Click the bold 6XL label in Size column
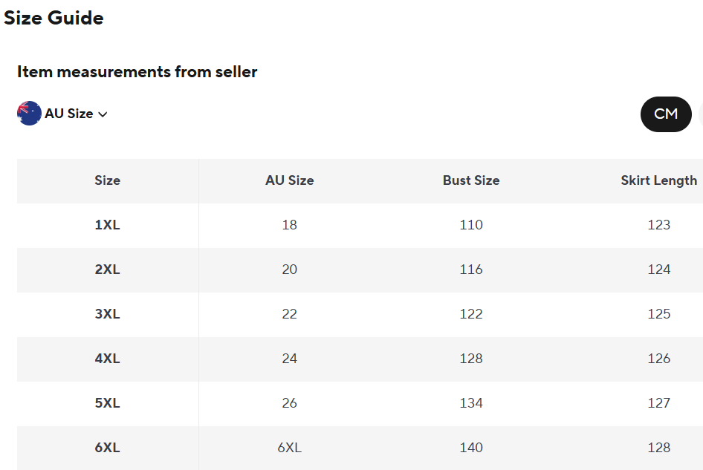This screenshot has width=703, height=470. tap(107, 448)
